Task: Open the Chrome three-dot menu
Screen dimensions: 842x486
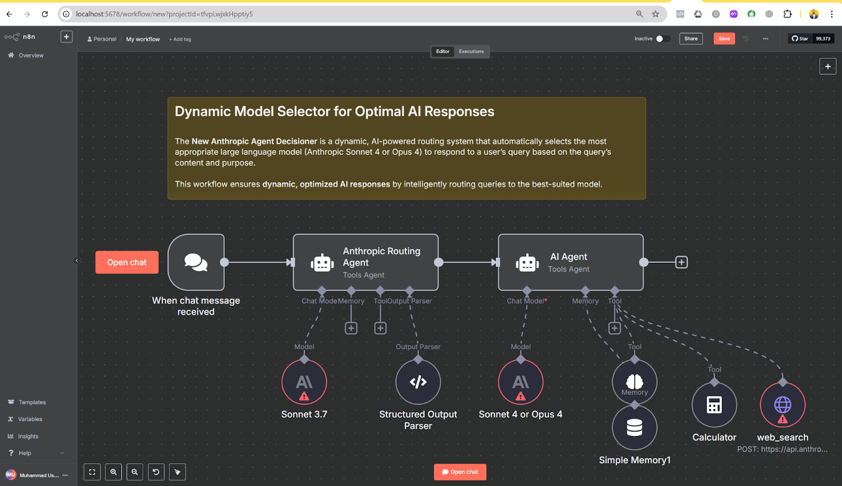Action: [x=831, y=14]
